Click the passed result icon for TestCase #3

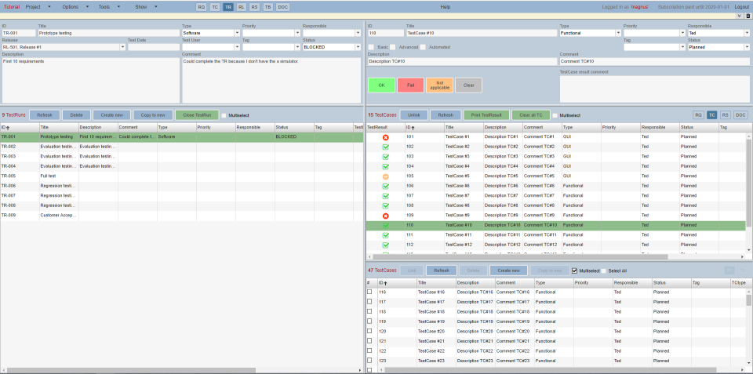click(385, 157)
